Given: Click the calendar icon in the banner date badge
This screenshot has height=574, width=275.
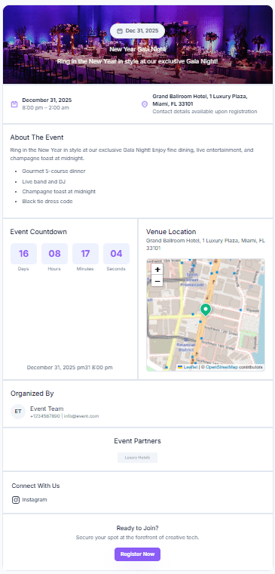Looking at the screenshot, I should point(120,31).
